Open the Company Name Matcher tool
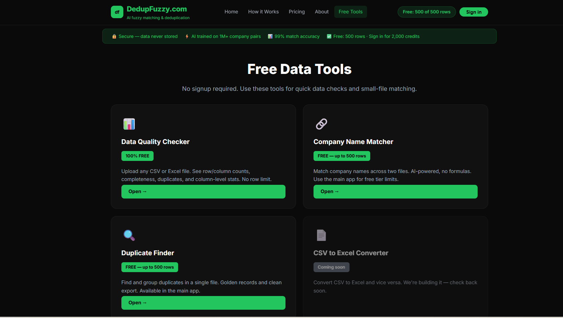 [x=395, y=192]
